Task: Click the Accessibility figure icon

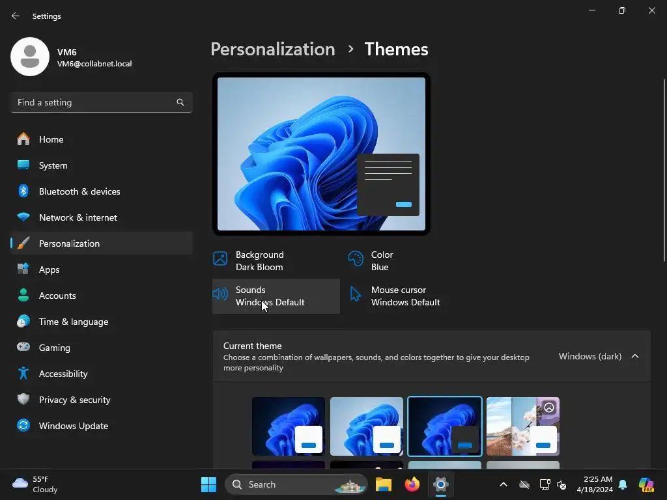Action: [x=23, y=373]
